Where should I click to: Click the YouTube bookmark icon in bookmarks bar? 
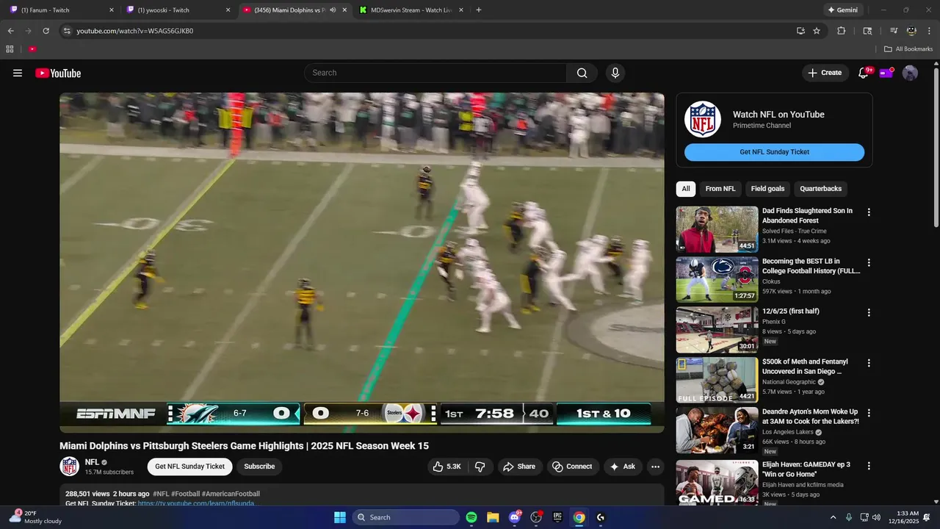pyautogui.click(x=32, y=49)
